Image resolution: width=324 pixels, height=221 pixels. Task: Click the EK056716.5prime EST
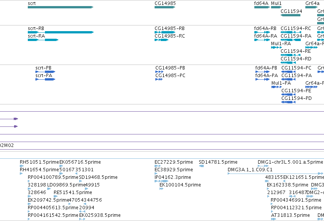click(61, 166)
